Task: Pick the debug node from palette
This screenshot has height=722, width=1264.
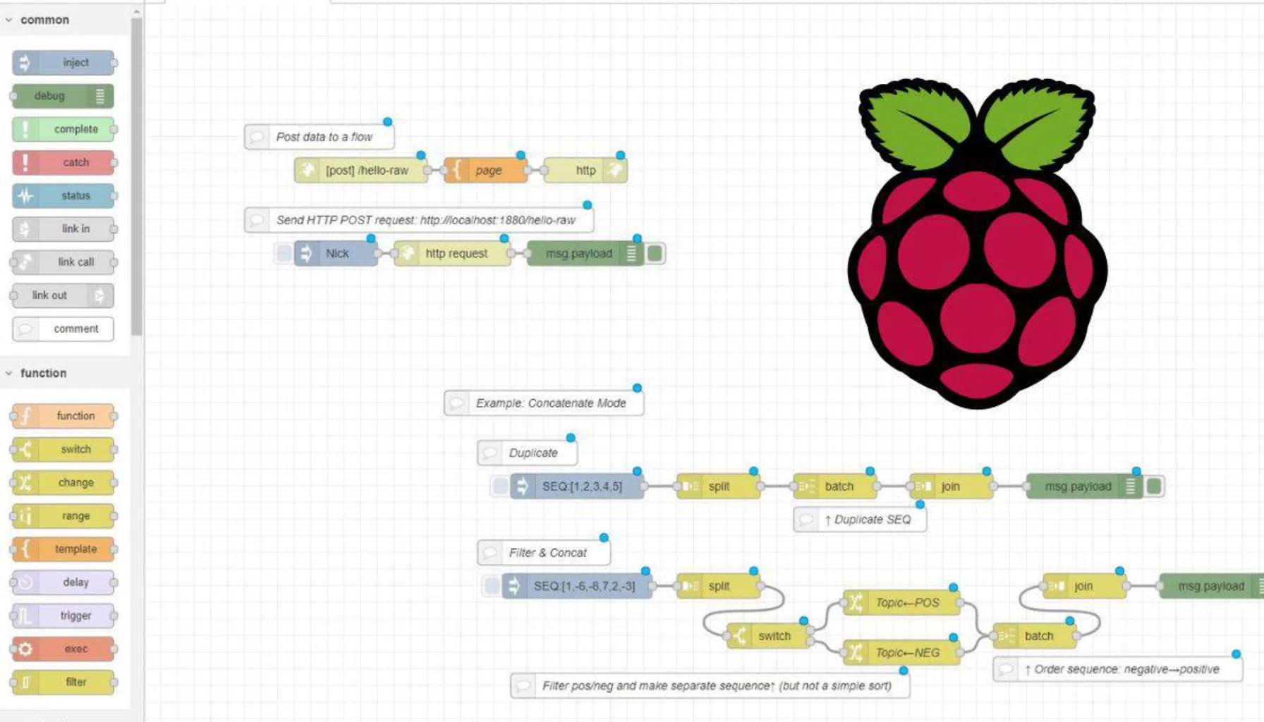Action: click(x=63, y=96)
